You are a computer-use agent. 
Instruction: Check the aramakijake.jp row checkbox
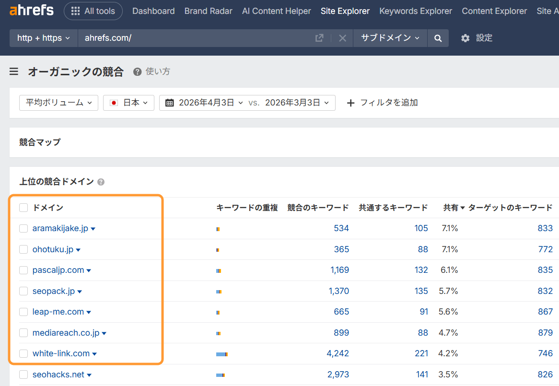pyautogui.click(x=23, y=229)
